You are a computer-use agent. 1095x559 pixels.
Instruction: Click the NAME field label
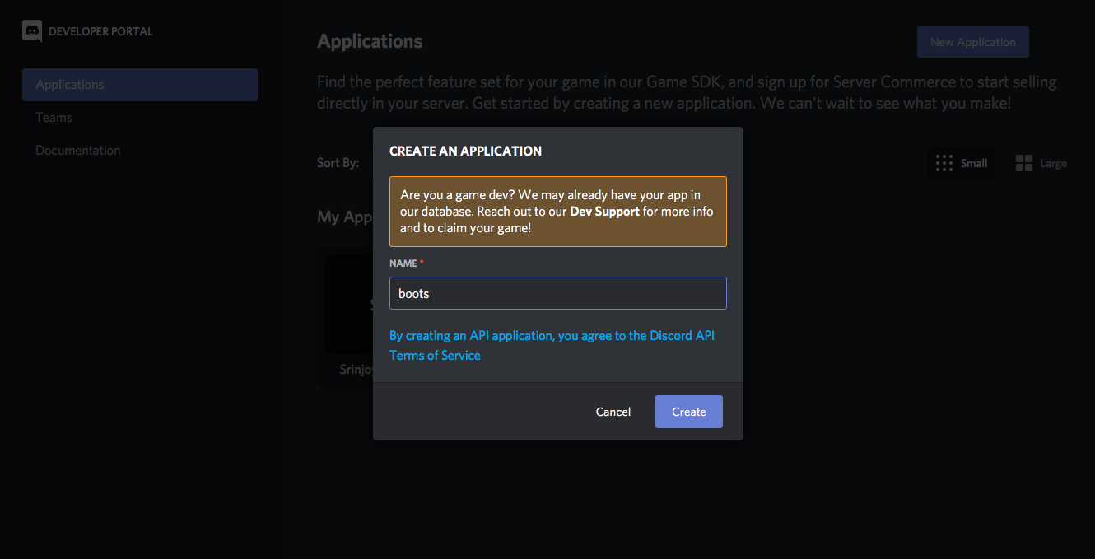click(403, 263)
